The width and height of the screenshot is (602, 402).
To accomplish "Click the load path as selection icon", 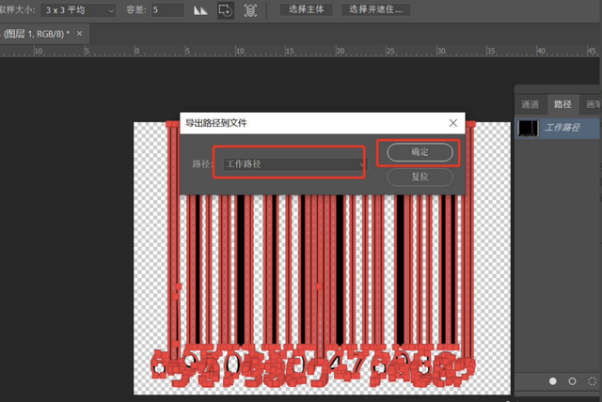I will tap(593, 381).
